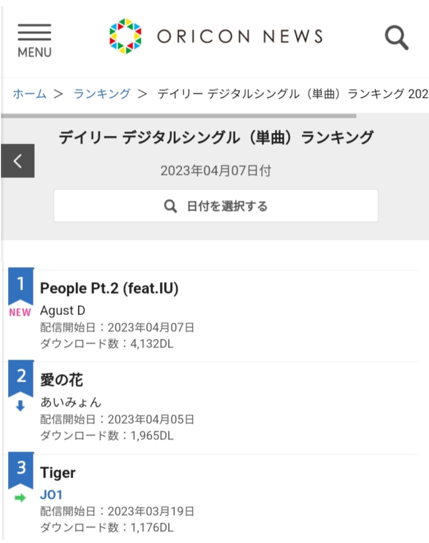429x543 pixels.
Task: Click the green right-arrow rank indicator
Action: point(21,498)
